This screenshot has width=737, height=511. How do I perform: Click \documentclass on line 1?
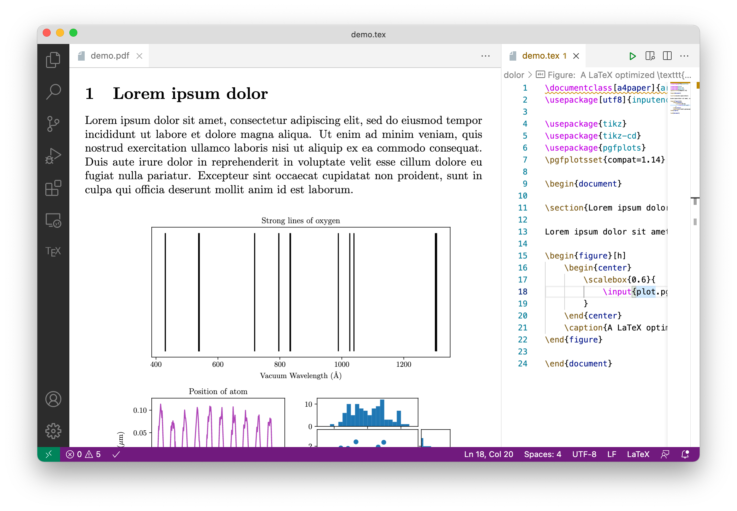578,88
